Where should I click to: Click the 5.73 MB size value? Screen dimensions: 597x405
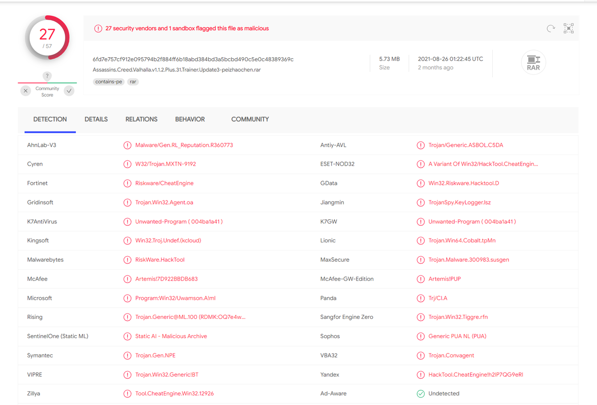(x=389, y=59)
